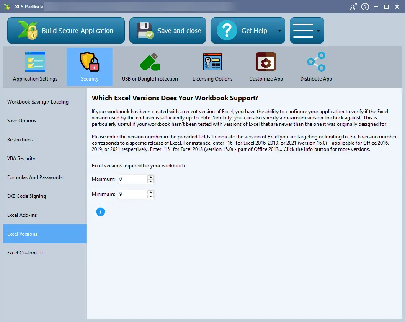Click the blue Info button
This screenshot has height=322, width=405.
click(x=100, y=212)
